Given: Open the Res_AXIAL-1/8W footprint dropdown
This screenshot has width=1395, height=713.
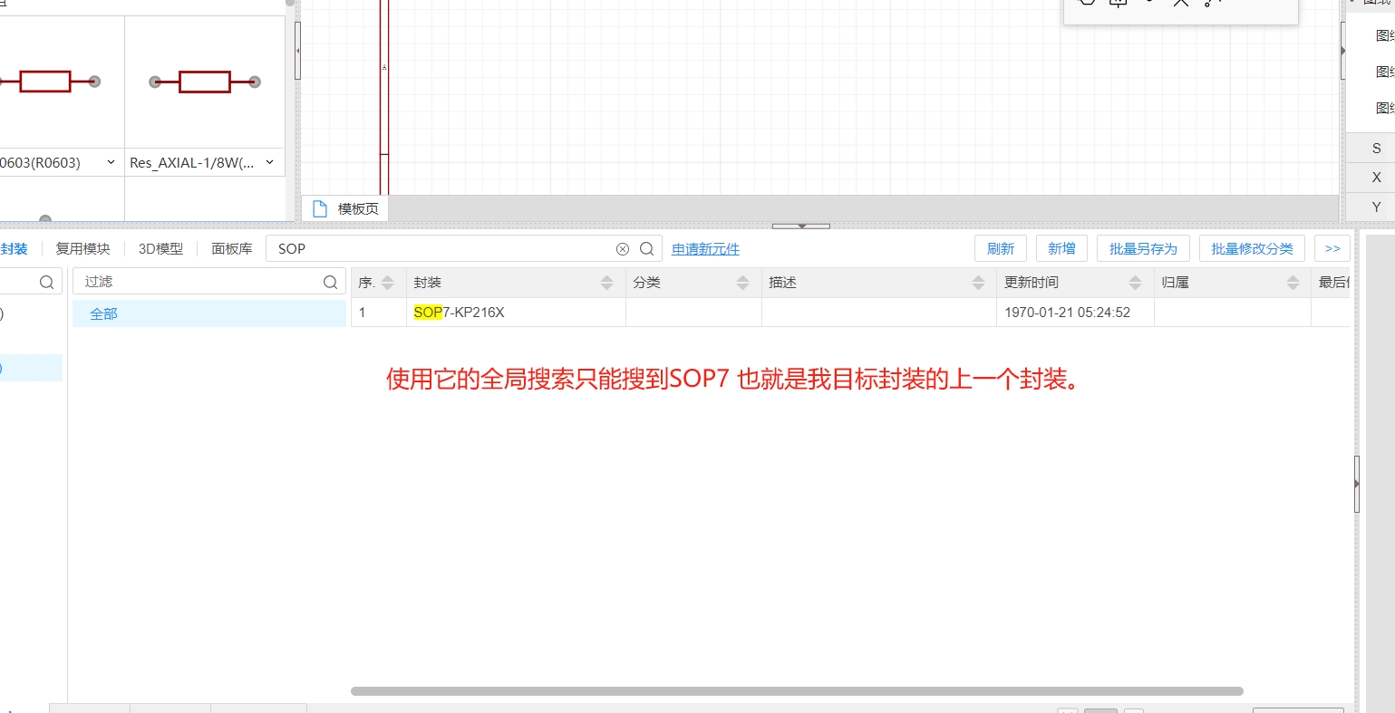Looking at the screenshot, I should [x=269, y=162].
